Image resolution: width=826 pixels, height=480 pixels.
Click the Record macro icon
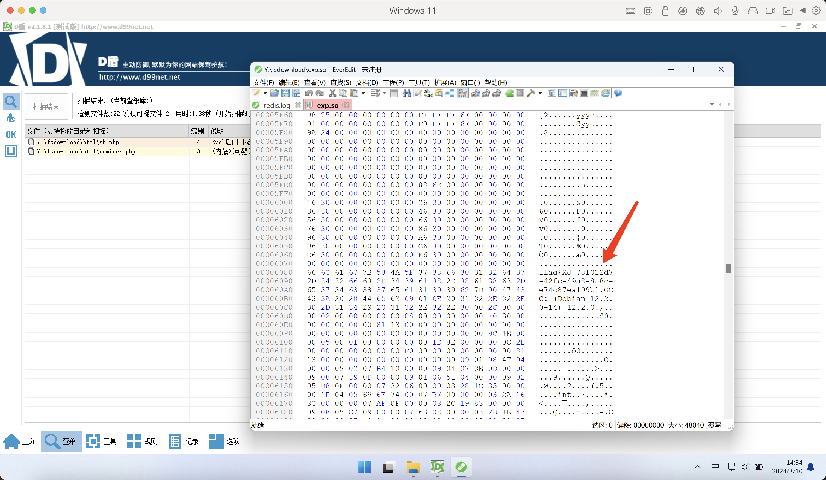point(475,93)
